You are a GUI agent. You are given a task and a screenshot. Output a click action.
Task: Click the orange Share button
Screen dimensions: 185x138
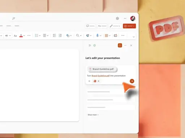[129, 26]
